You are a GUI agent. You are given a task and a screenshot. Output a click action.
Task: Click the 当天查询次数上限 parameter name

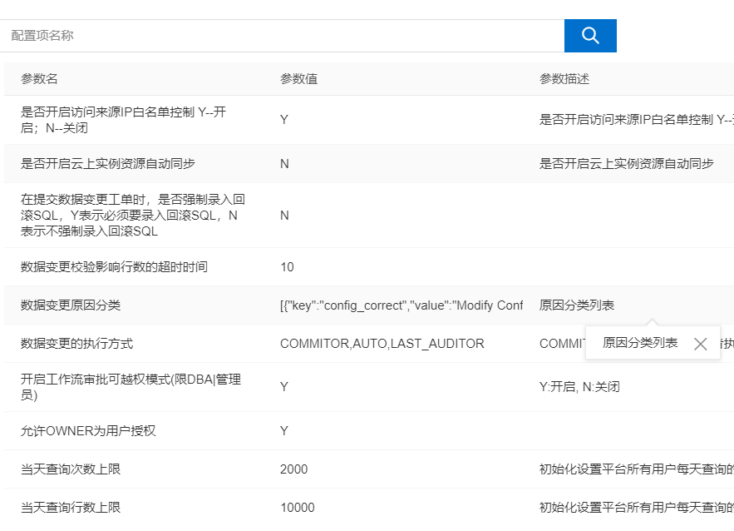tap(71, 469)
